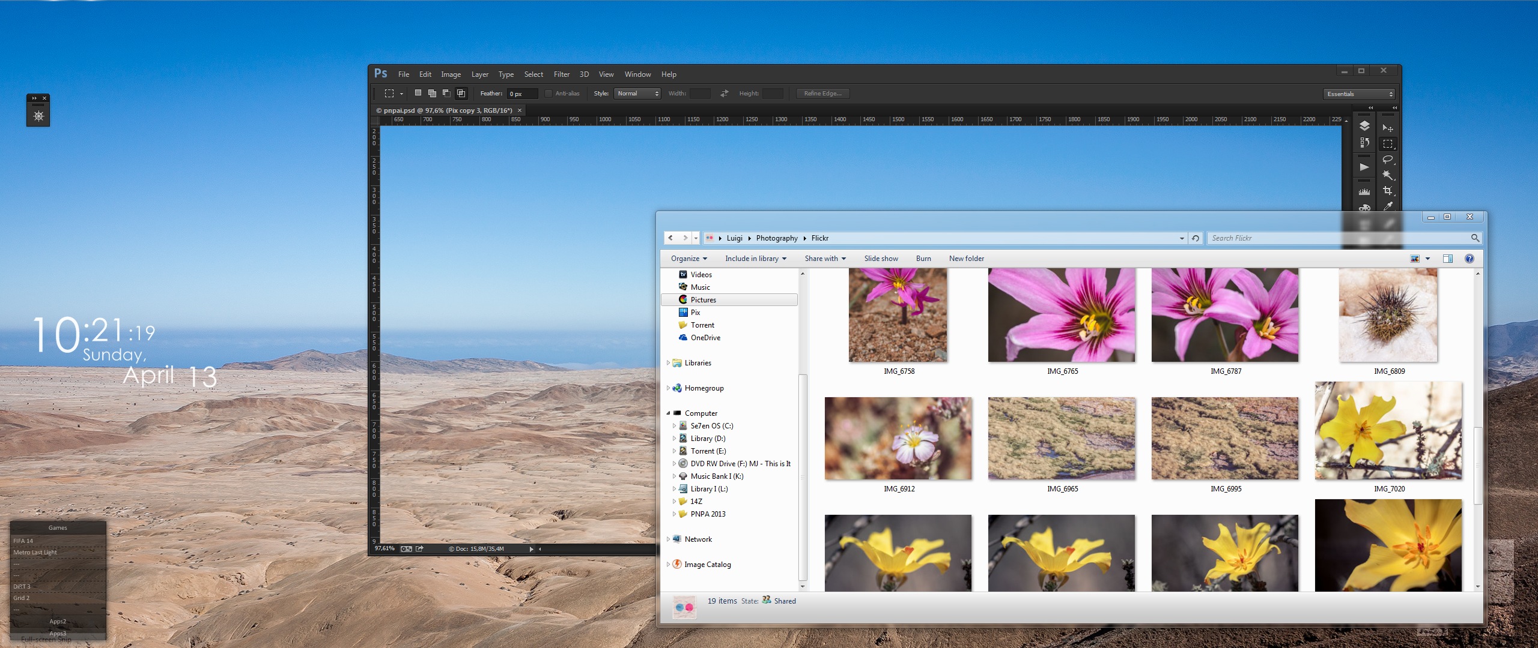Viewport: 1538px width, 648px height.
Task: Change view icon in Explorer toolbar
Action: 1415,259
